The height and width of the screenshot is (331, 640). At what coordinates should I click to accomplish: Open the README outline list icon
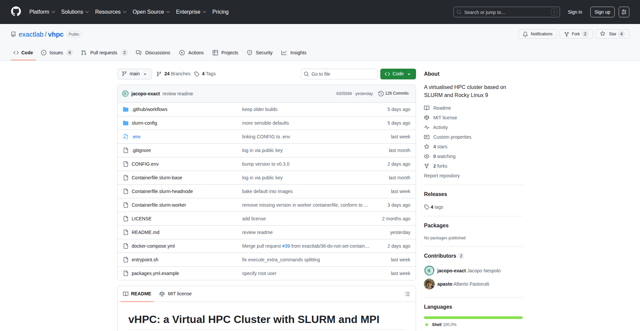point(407,294)
